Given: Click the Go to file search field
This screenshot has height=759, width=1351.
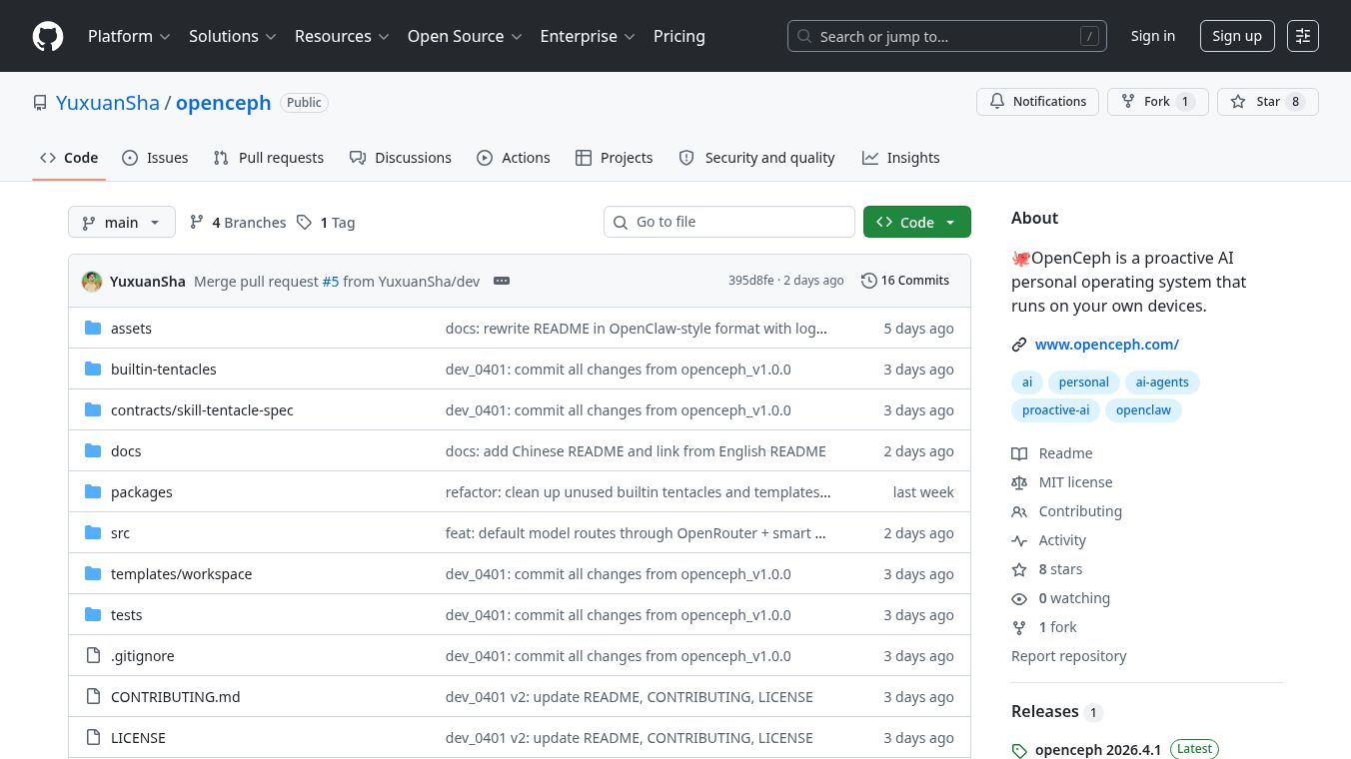Looking at the screenshot, I should click(729, 222).
